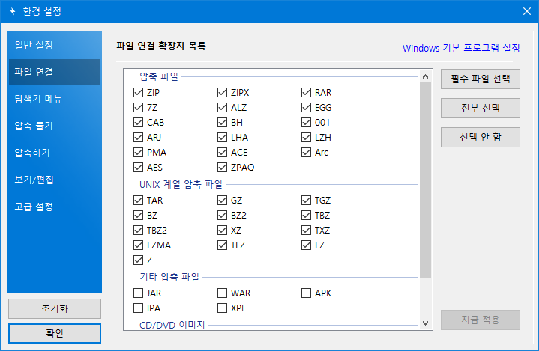Check the XPI checkbox
The width and height of the screenshot is (539, 351).
click(x=222, y=308)
